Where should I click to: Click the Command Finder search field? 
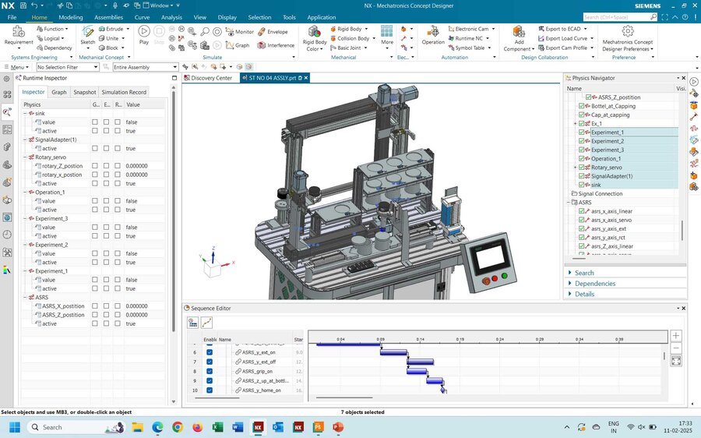point(620,17)
